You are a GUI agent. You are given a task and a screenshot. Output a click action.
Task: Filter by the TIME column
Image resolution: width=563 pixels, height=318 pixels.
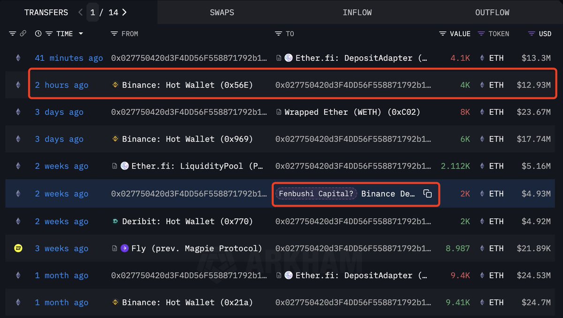click(x=49, y=34)
